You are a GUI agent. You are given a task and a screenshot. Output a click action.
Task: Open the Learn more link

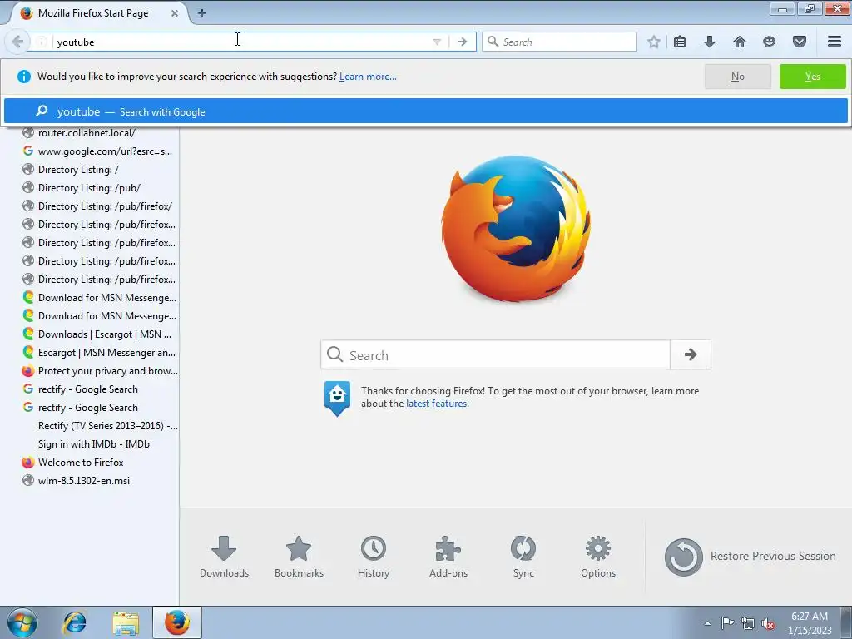click(x=368, y=77)
